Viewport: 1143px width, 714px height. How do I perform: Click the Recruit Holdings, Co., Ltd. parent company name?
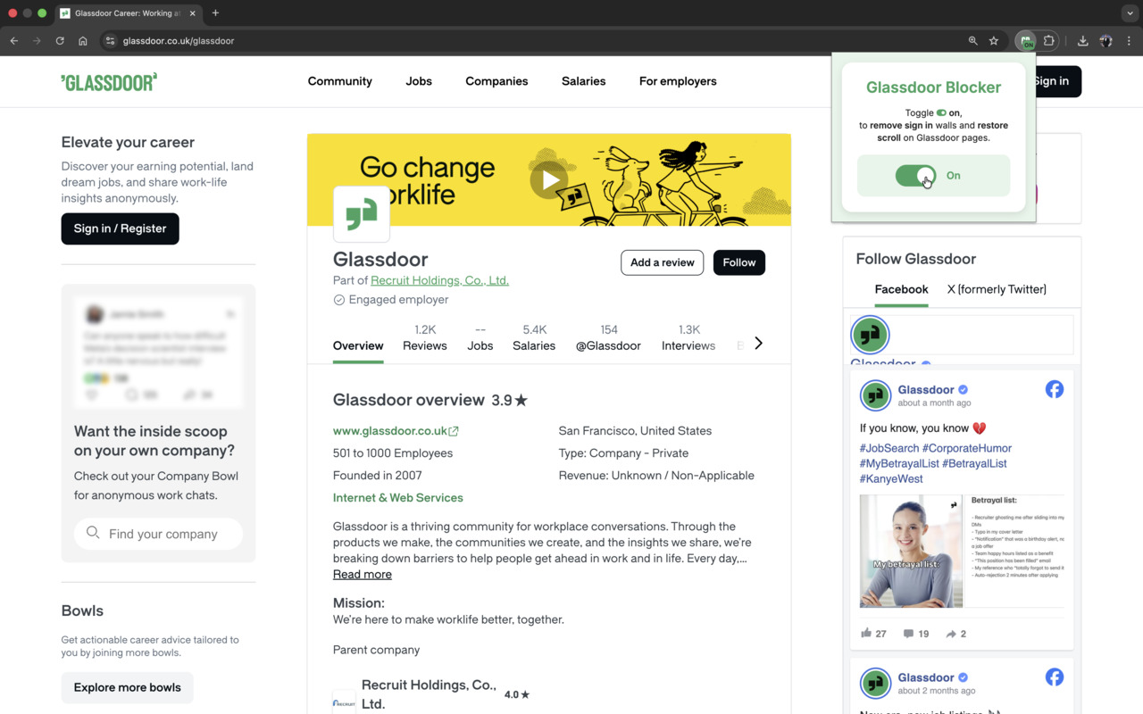point(429,693)
